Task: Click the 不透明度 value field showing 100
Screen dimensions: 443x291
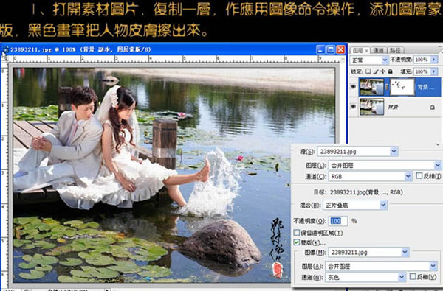Action: 338,221
